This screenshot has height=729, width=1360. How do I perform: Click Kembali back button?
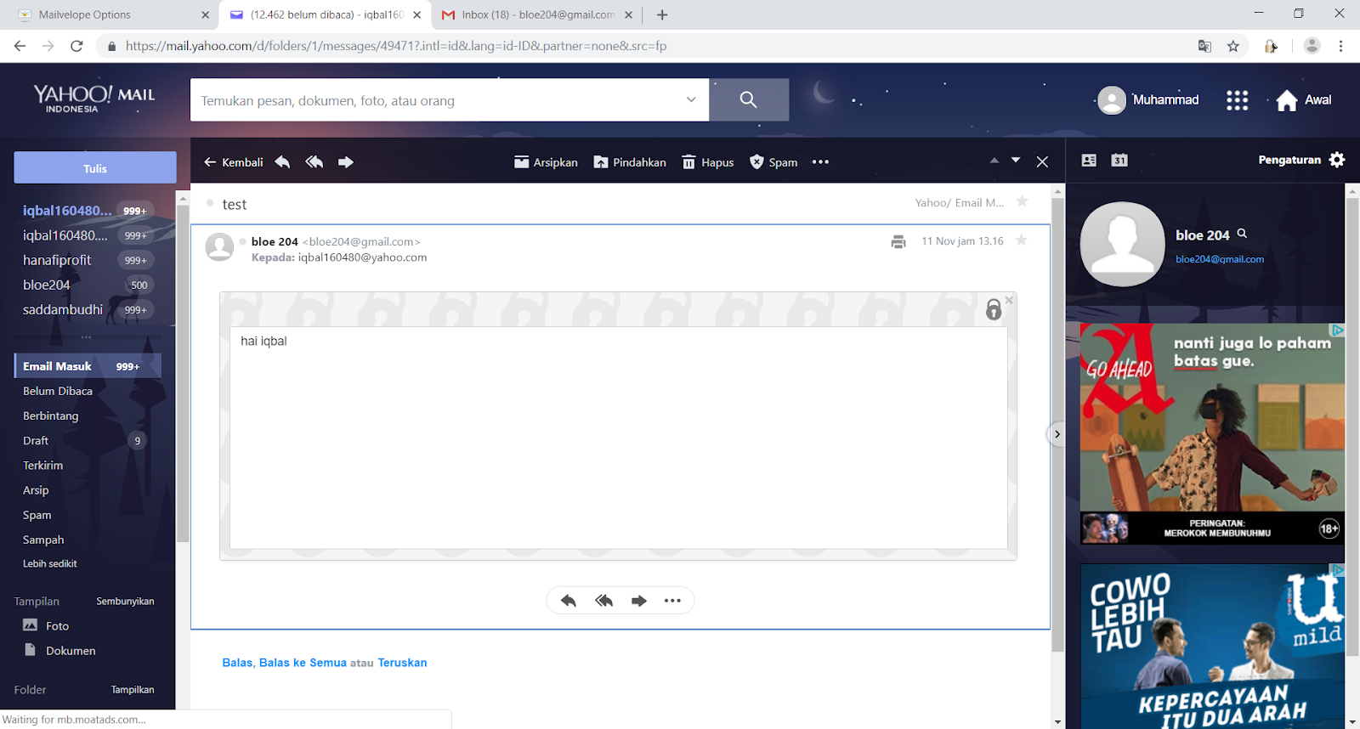[x=234, y=161]
